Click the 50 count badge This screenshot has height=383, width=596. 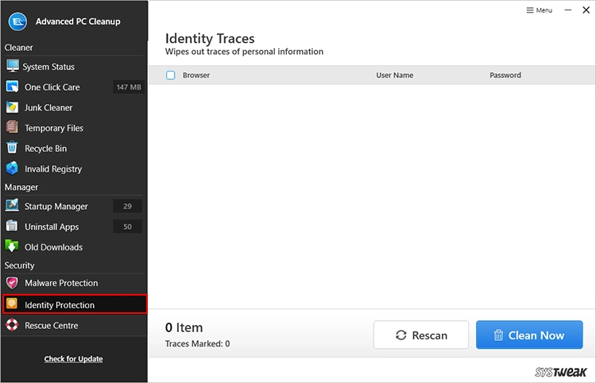pos(127,226)
